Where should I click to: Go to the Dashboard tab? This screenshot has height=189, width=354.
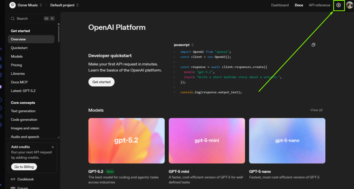point(280,5)
